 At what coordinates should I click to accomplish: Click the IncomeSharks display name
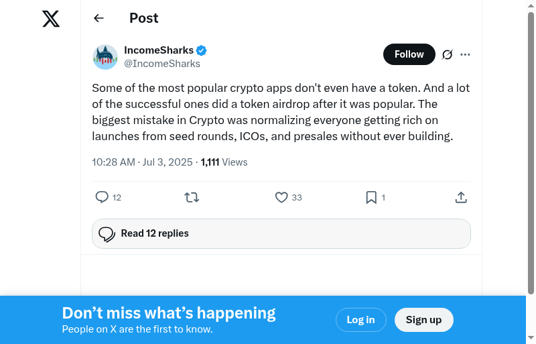159,50
